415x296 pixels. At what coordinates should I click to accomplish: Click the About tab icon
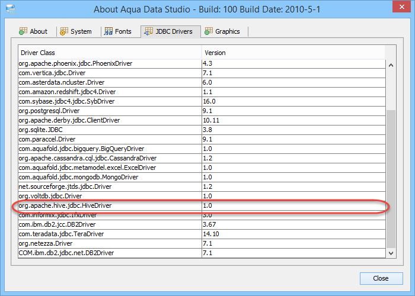pyautogui.click(x=23, y=31)
